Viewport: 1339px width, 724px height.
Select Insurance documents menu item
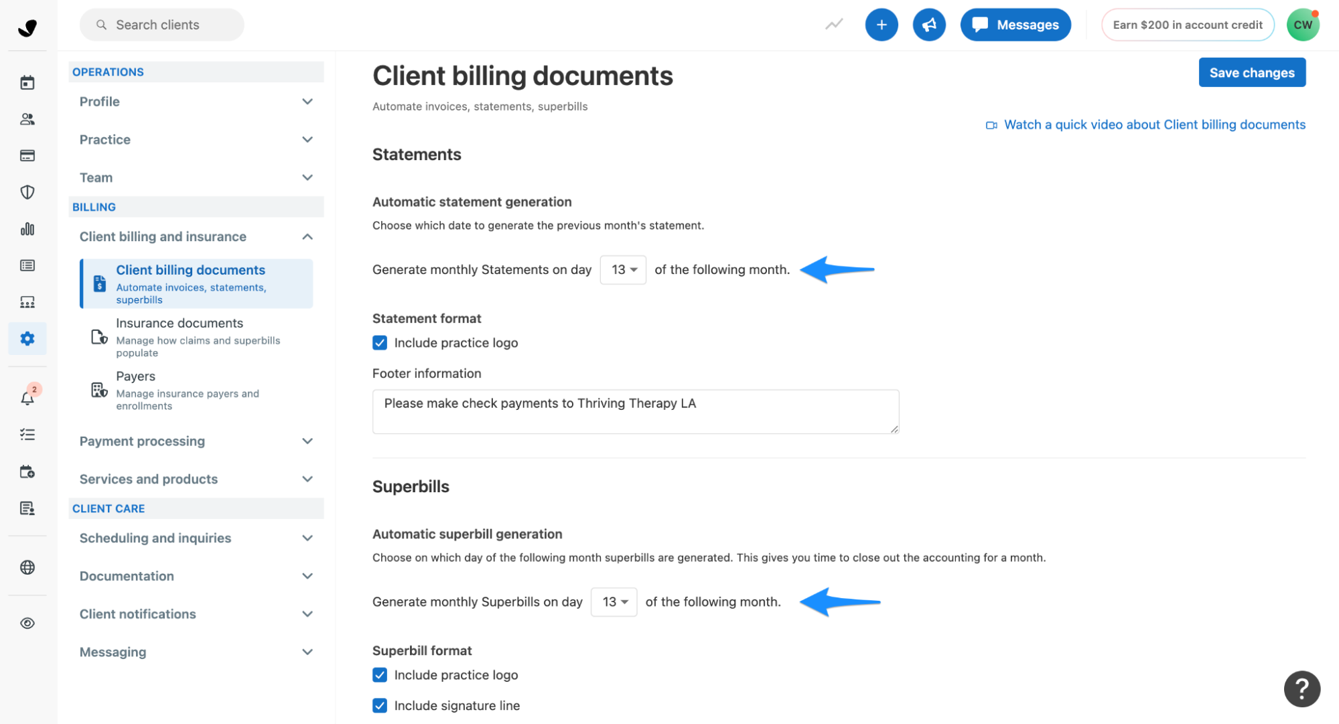tap(196, 337)
